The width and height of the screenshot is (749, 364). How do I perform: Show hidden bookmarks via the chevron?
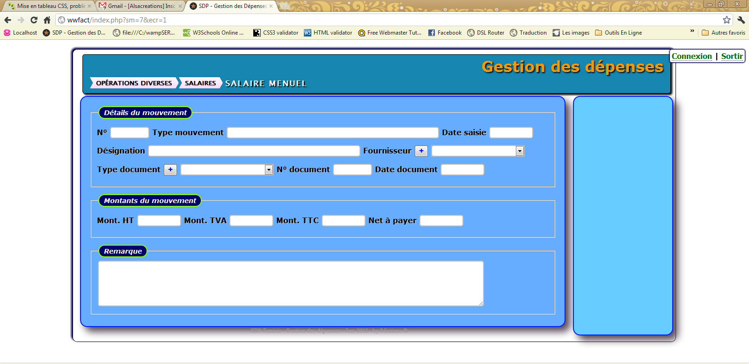[x=692, y=31]
